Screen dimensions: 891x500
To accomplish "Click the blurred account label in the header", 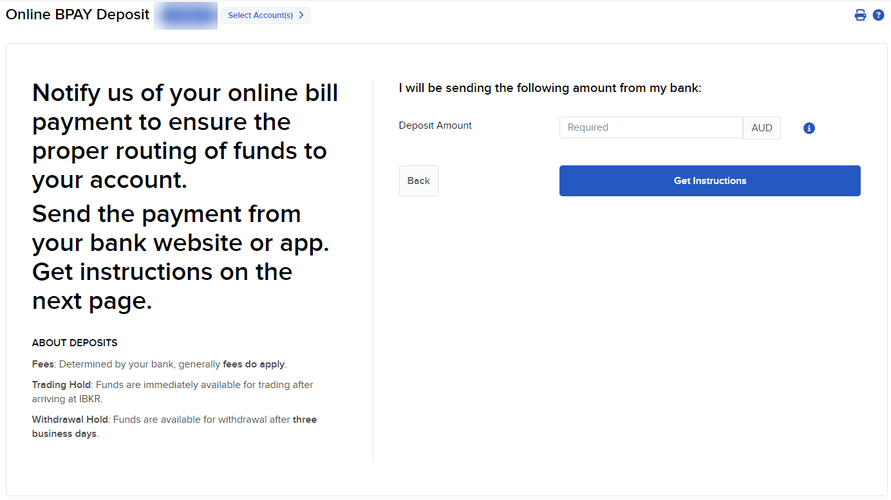I will (185, 15).
